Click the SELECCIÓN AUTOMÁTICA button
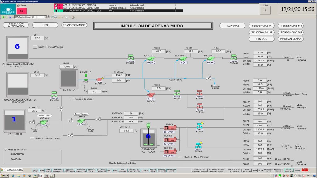 coord(16,25)
